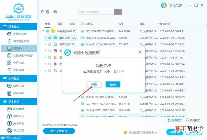Expand the compressed files tree node

tap(45, 57)
